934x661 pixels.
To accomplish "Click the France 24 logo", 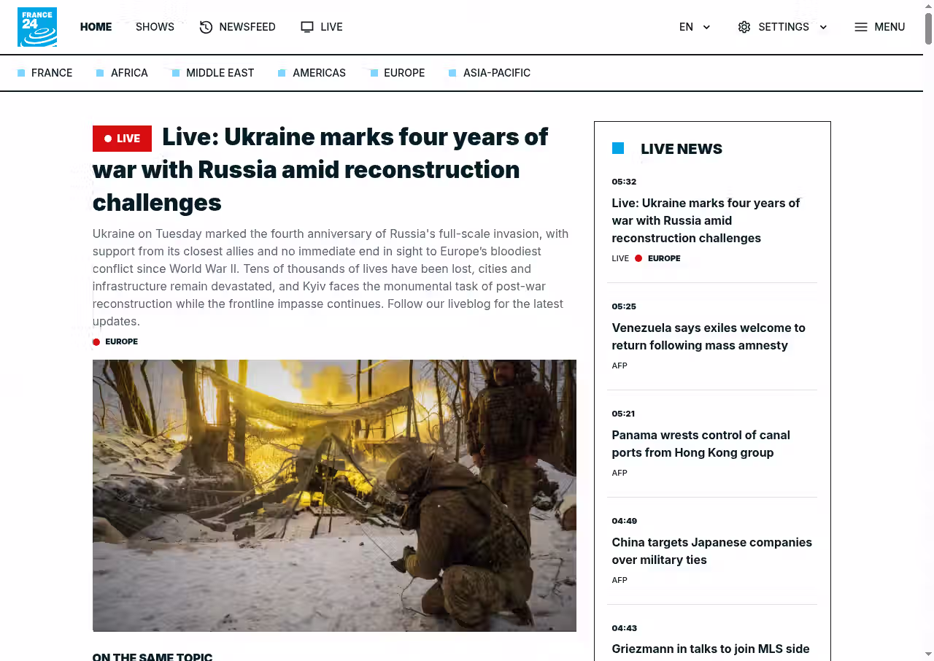I will tap(37, 27).
